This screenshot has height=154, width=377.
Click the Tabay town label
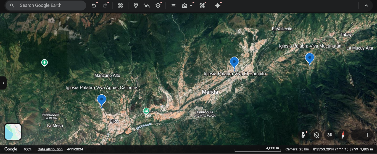point(346,34)
